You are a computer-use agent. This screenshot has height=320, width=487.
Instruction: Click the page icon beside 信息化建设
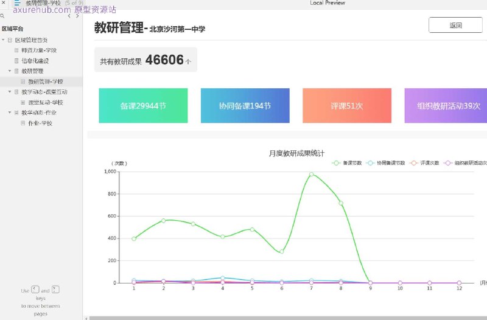click(16, 61)
